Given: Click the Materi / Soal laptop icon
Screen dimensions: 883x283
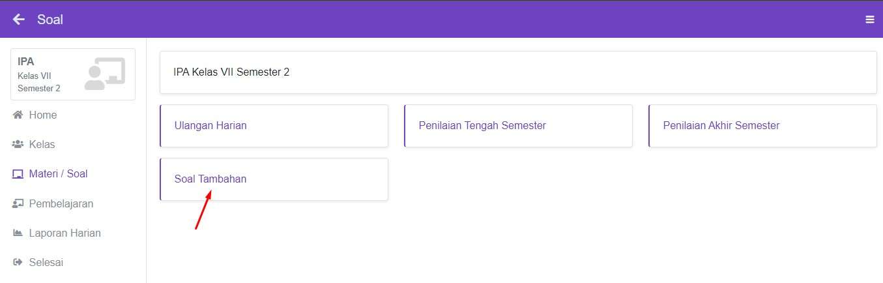Looking at the screenshot, I should (x=18, y=174).
